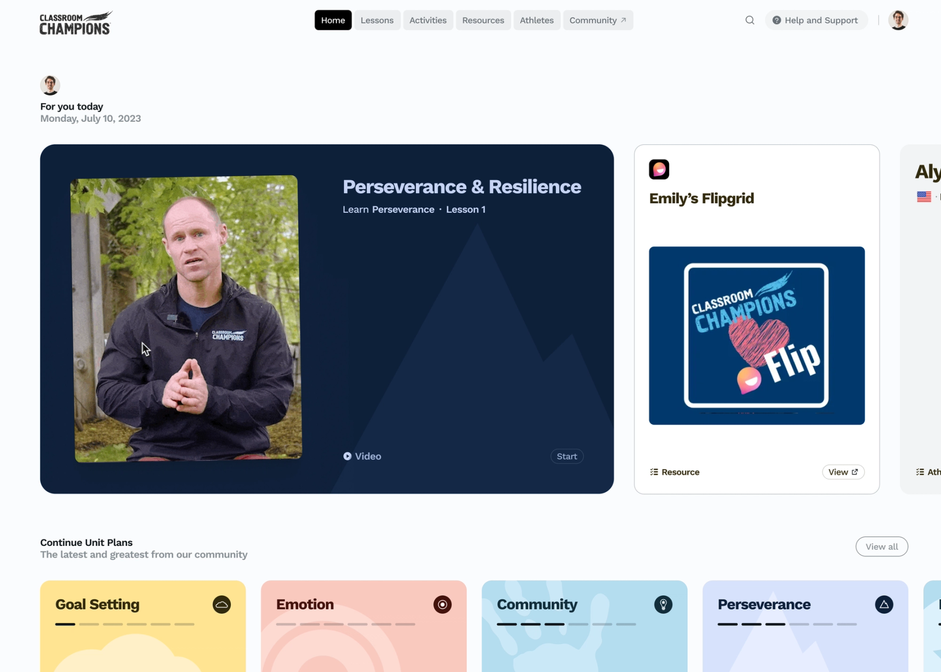Start the Perseverance & Resilience lesson
This screenshot has height=672, width=941.
point(567,456)
